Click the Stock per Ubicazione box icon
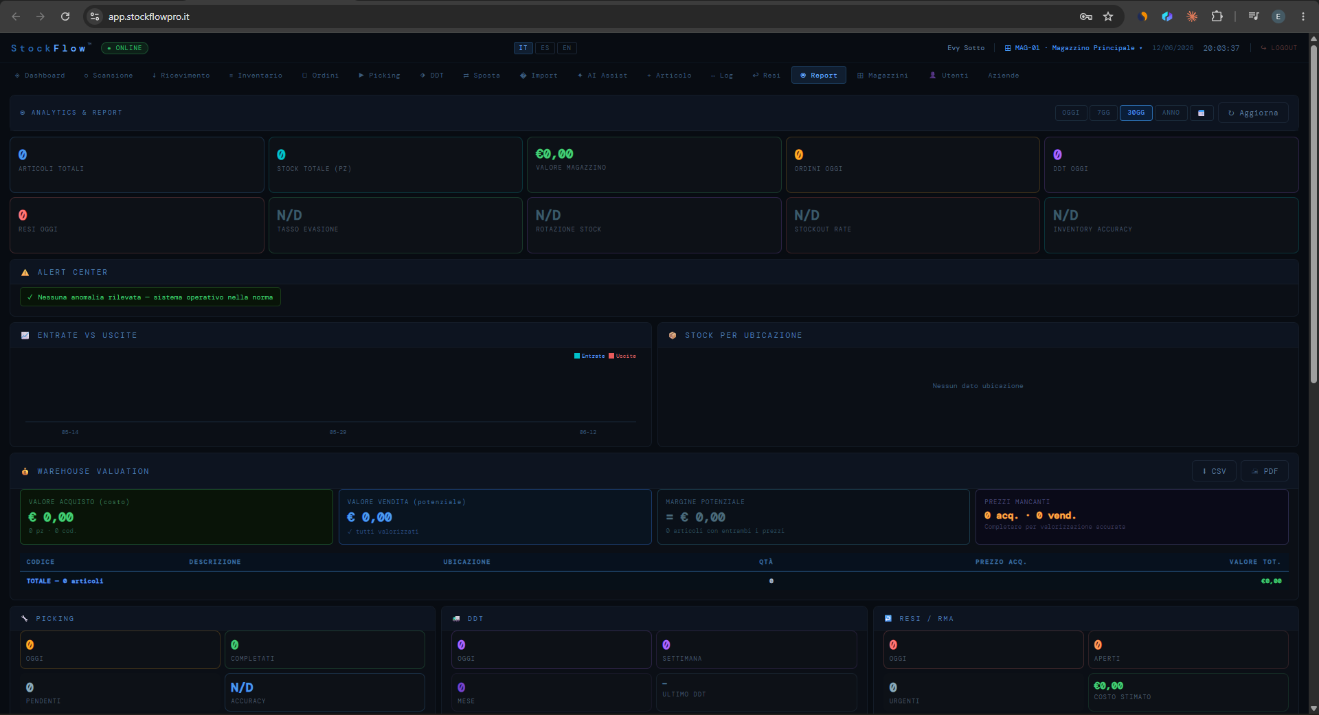This screenshot has height=715, width=1319. click(673, 335)
